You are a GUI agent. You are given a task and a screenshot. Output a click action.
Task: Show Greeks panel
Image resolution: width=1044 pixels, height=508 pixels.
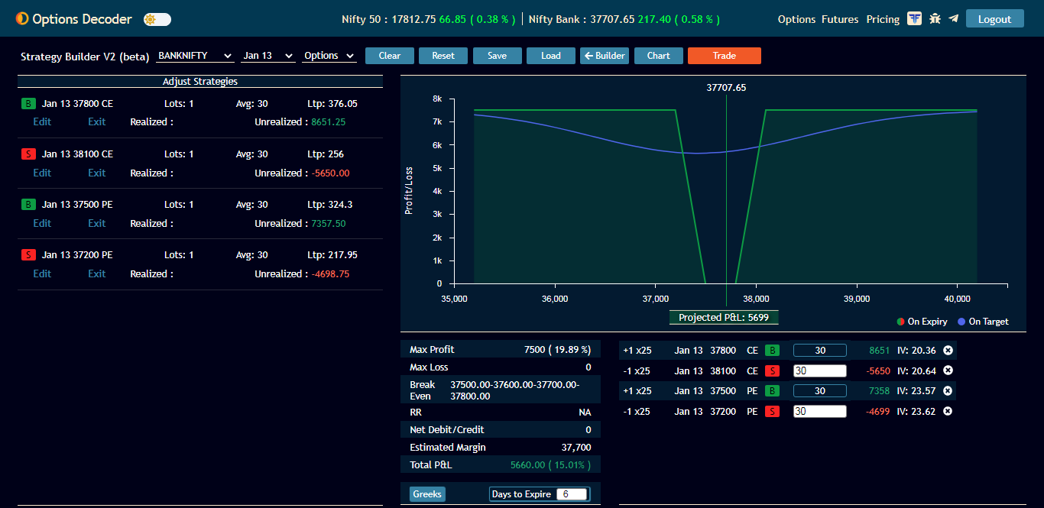click(427, 494)
